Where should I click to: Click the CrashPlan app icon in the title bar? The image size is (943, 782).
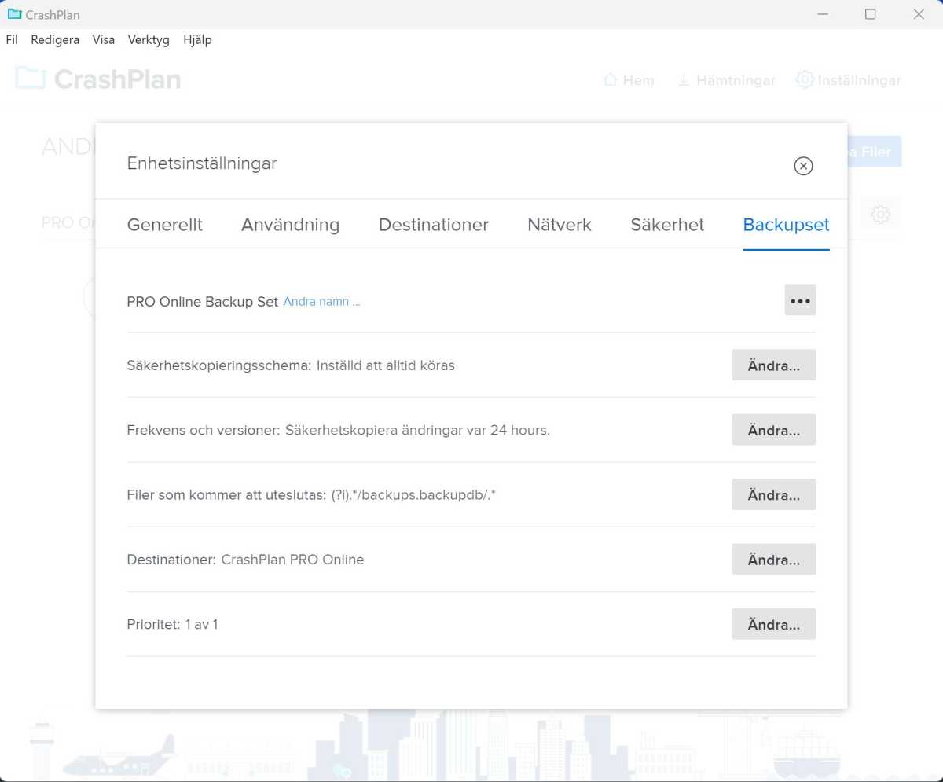[x=14, y=14]
